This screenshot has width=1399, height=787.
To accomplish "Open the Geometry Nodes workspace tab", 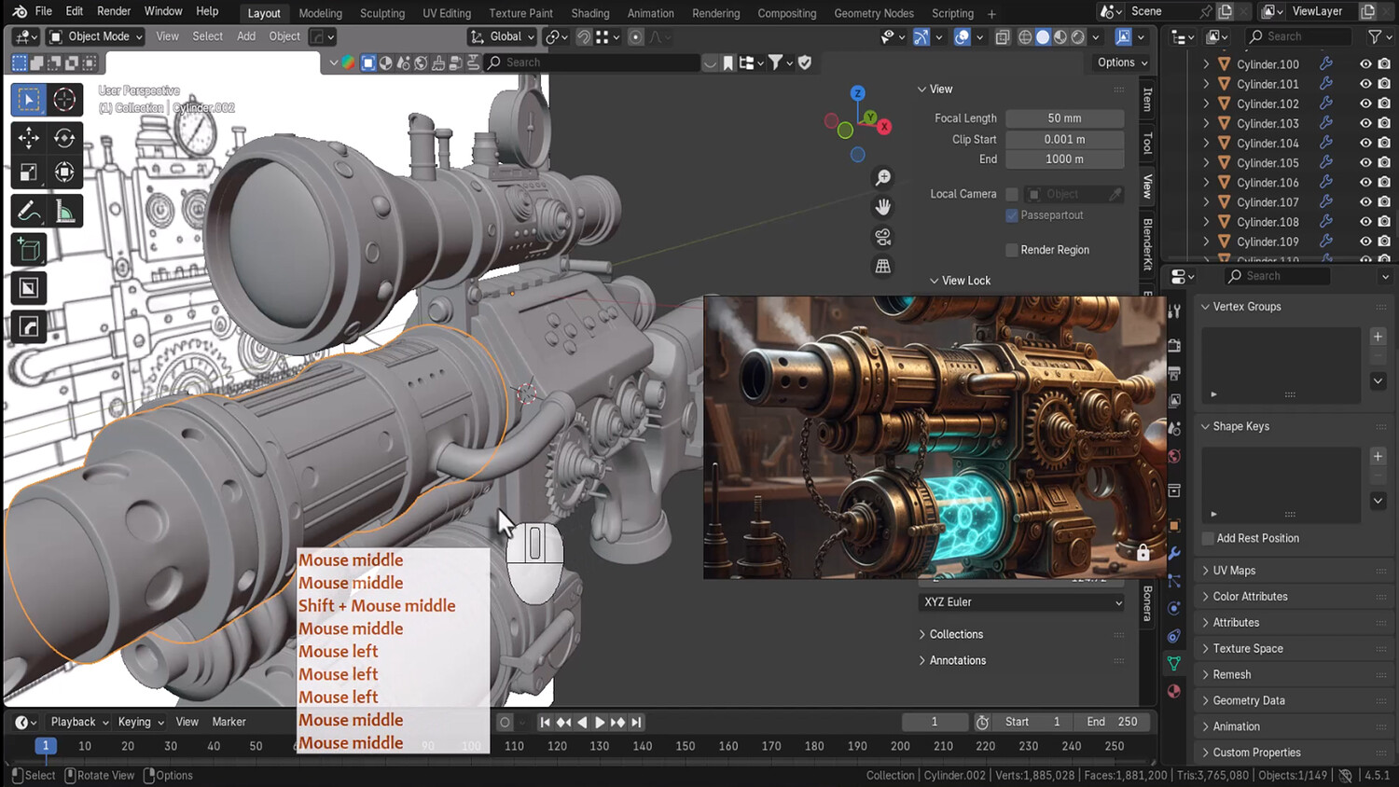I will coord(874,13).
